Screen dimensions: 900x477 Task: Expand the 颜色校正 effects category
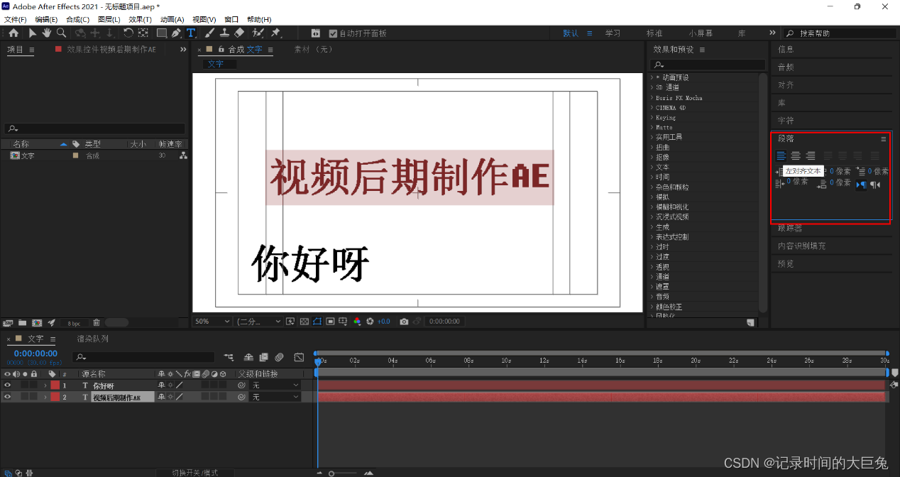(652, 307)
